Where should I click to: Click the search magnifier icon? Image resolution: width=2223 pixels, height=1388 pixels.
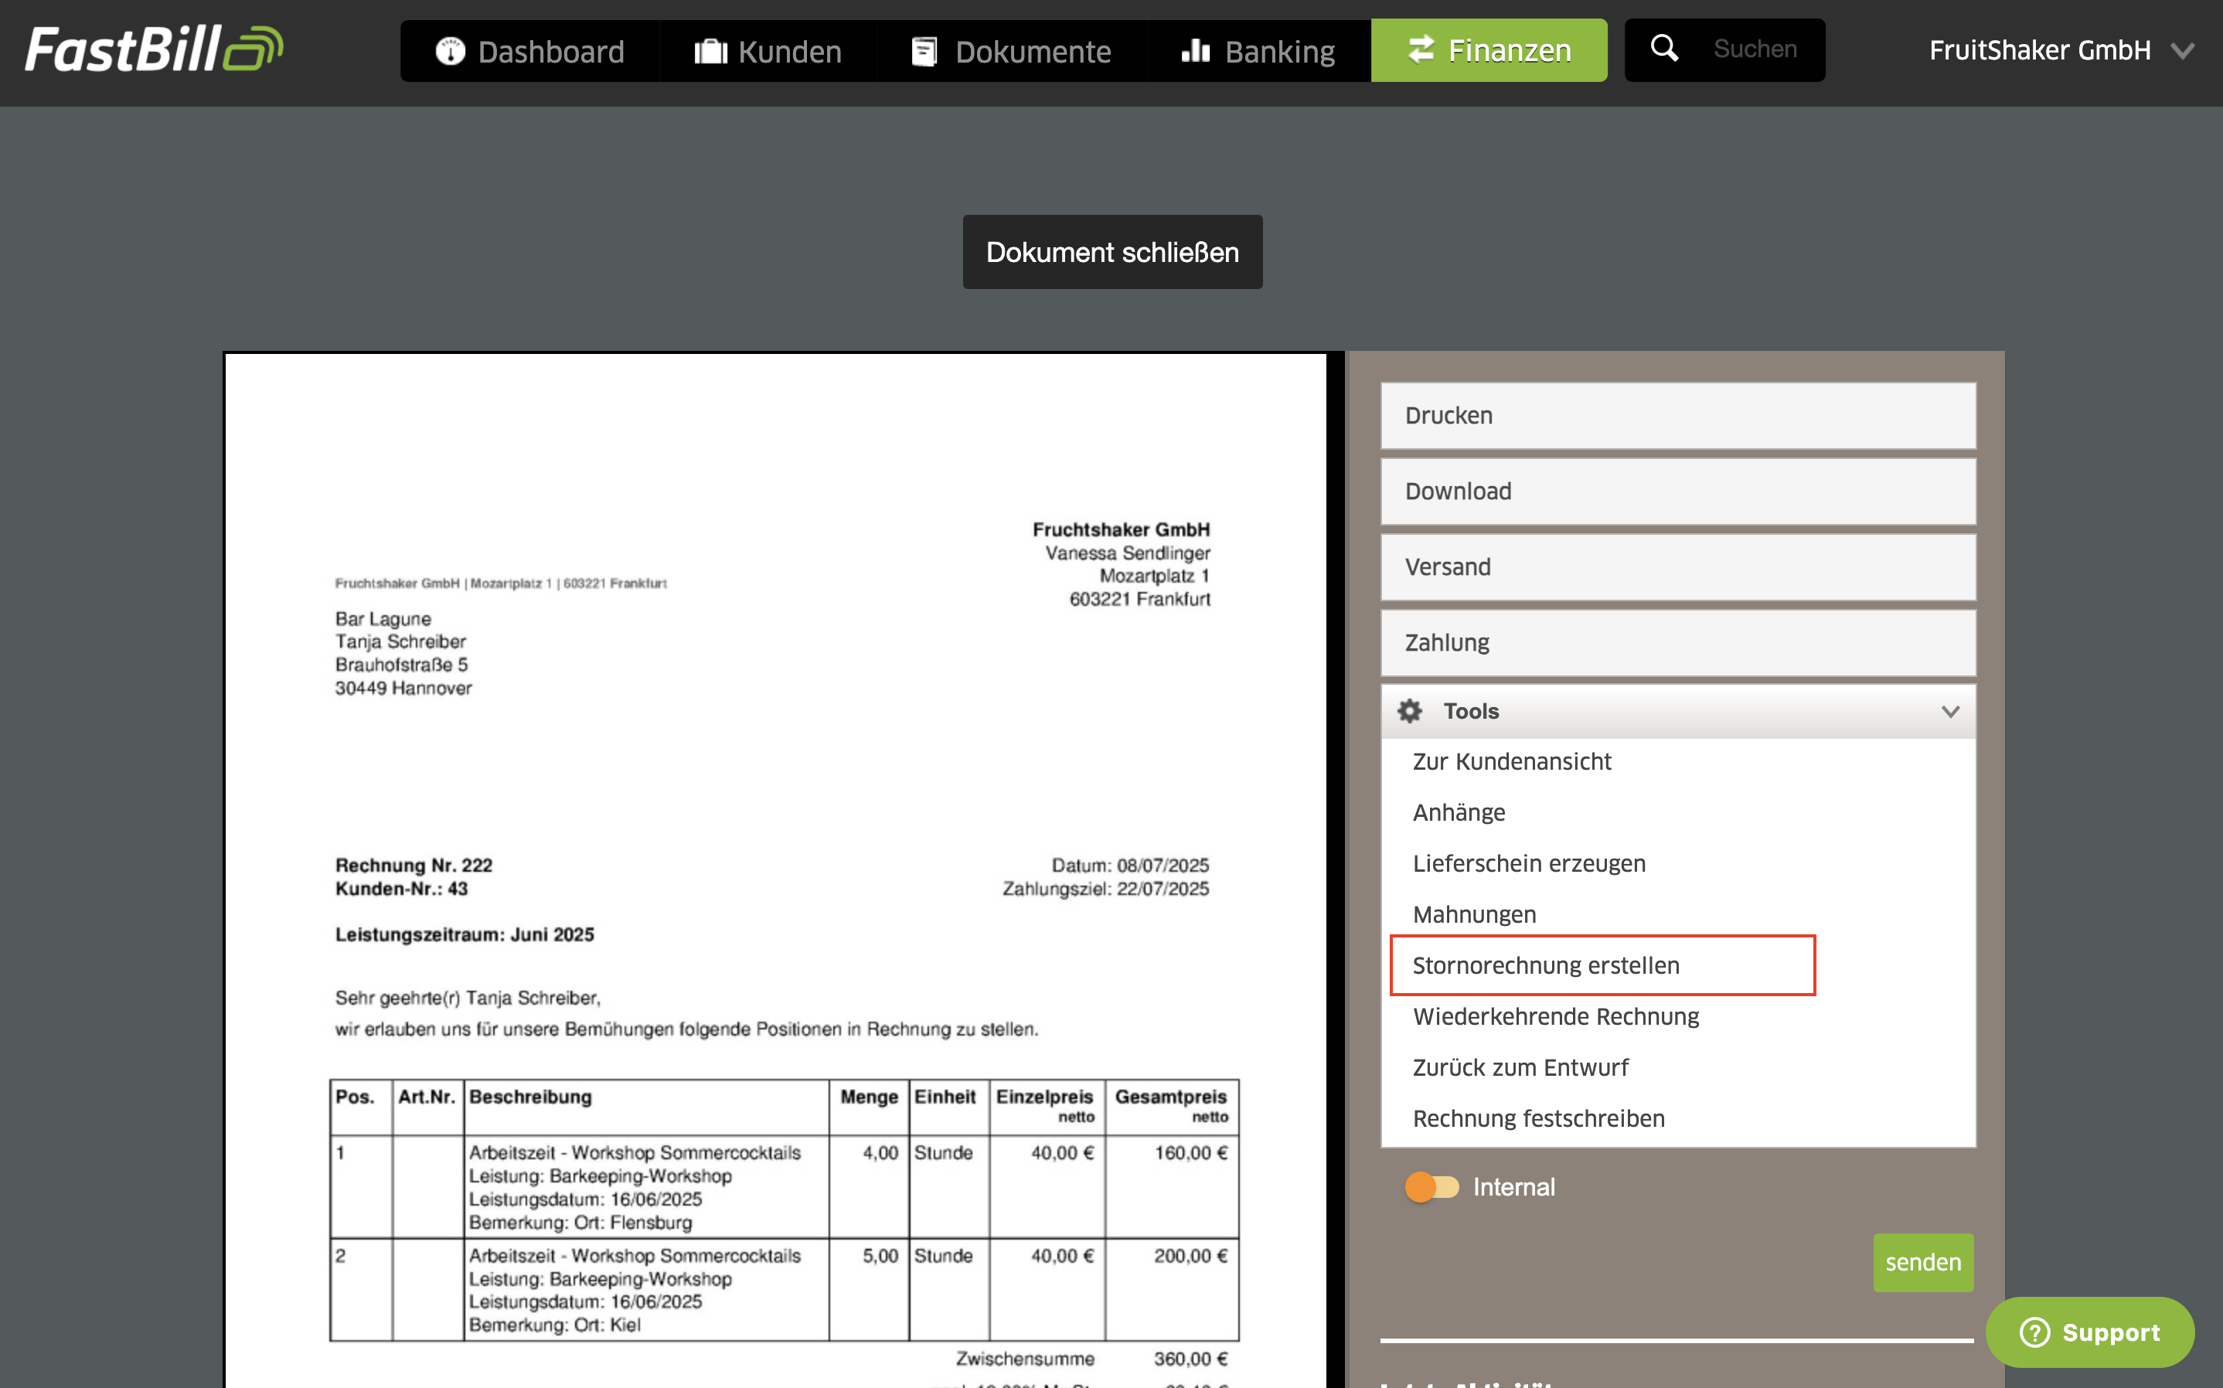pyautogui.click(x=1664, y=49)
